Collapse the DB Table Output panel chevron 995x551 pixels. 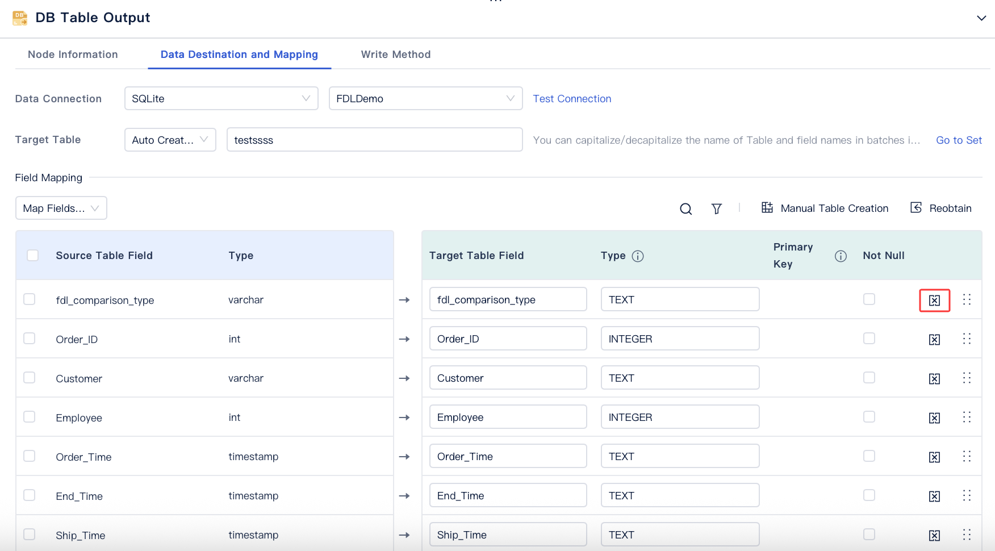click(981, 18)
